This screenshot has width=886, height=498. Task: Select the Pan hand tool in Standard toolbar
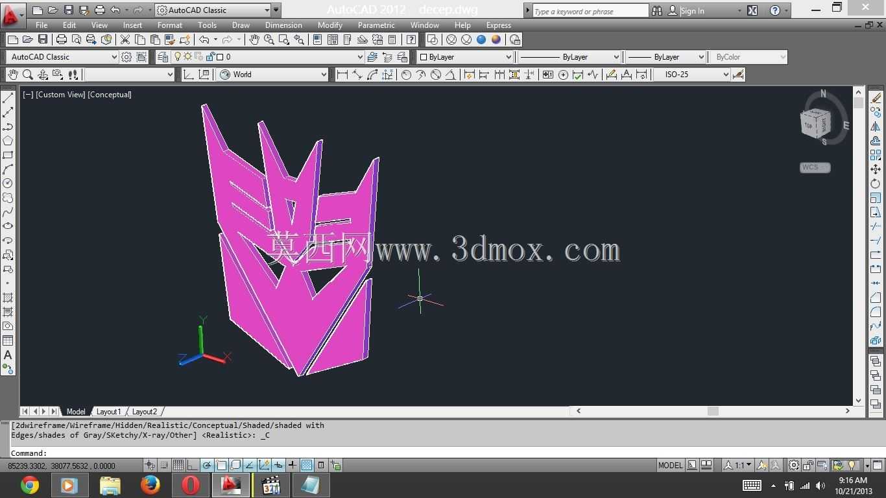coord(254,40)
